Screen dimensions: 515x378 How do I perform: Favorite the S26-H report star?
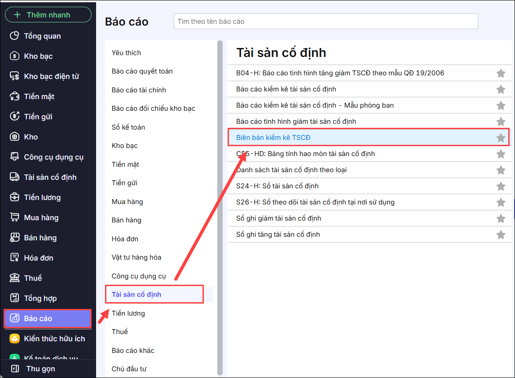click(501, 202)
